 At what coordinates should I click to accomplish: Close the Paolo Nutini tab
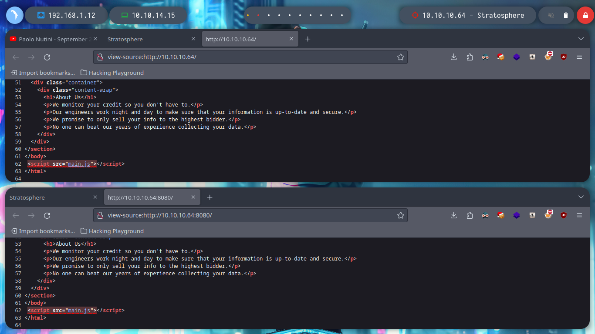[x=96, y=39]
